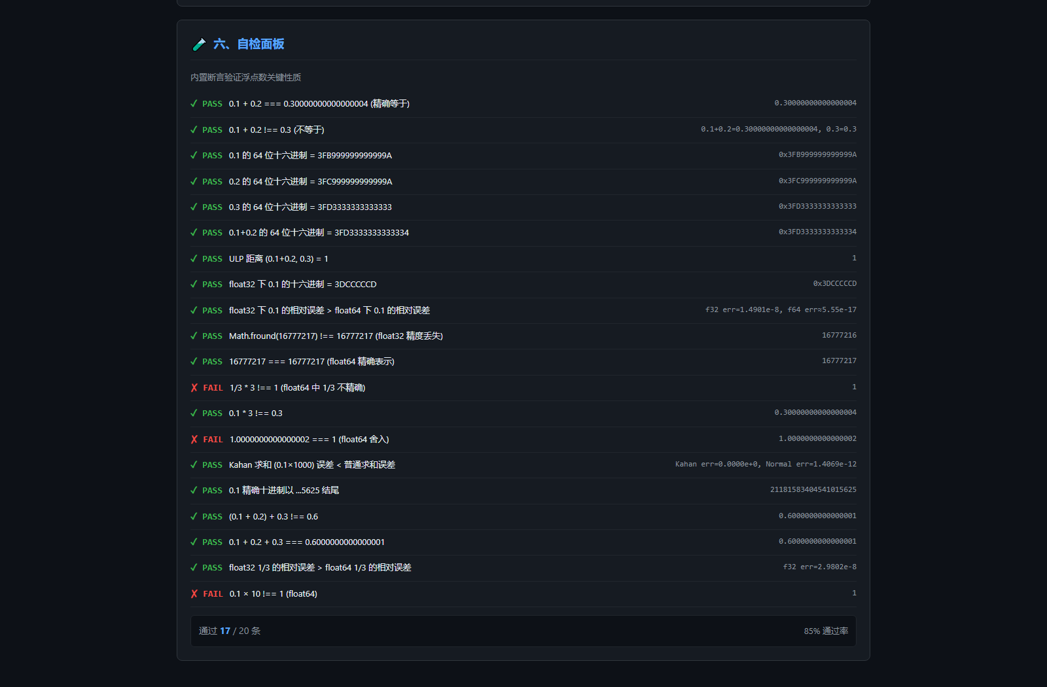
Task: Select checkmark on "(0.1 + 0.2) + 0.3 !== 0.6" row
Action: (x=194, y=516)
